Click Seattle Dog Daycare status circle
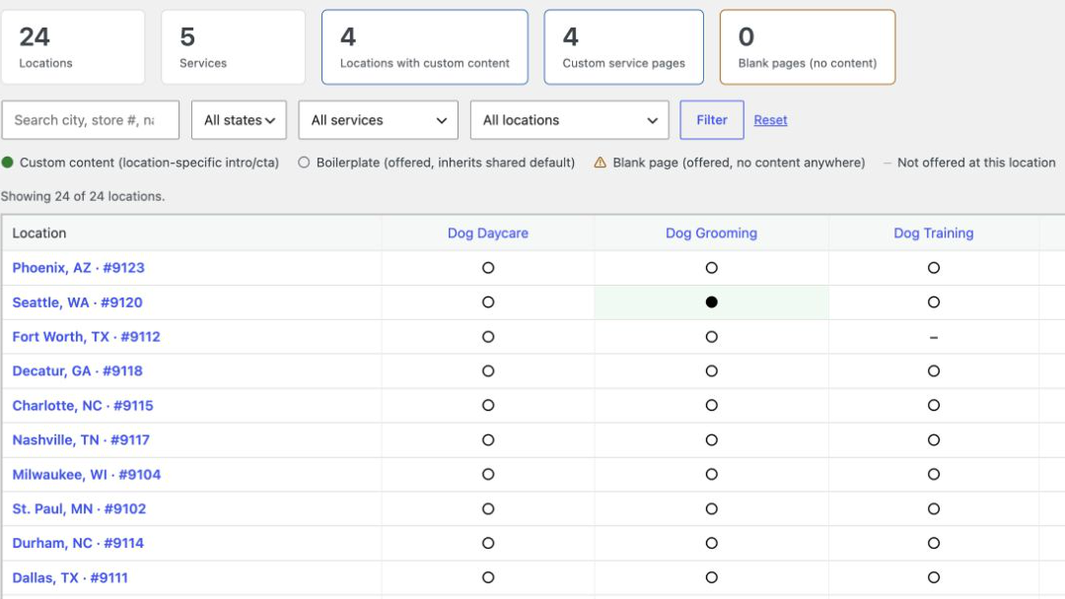The height and width of the screenshot is (599, 1065). pos(488,302)
